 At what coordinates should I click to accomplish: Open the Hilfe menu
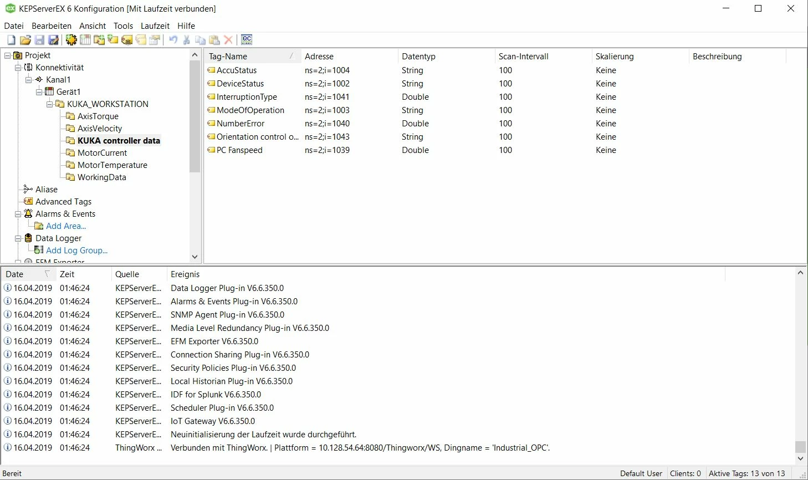(x=186, y=26)
